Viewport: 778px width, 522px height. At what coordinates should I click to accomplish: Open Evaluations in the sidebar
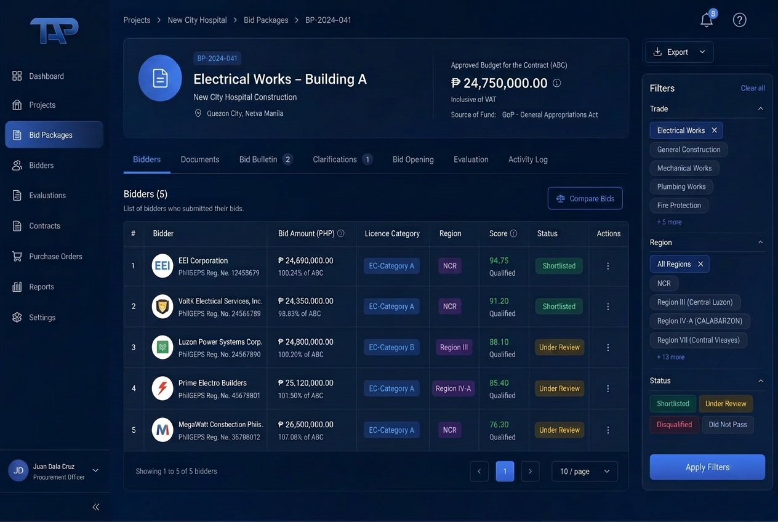(54, 196)
